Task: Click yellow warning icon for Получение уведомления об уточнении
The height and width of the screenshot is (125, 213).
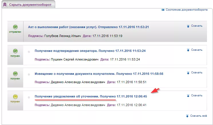Action: click(15, 97)
